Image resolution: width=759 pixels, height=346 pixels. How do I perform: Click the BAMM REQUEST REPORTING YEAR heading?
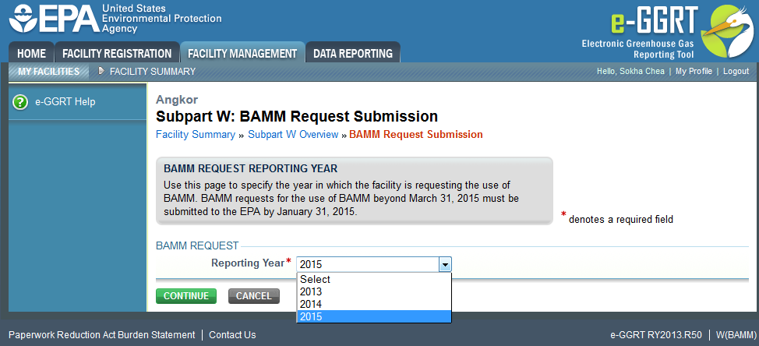[250, 169]
